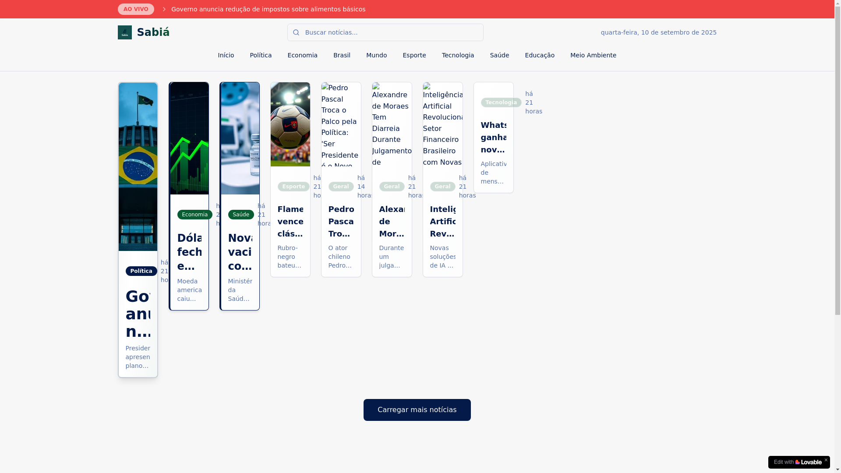
Task: Open the Tecnologia section
Action: [x=458, y=55]
